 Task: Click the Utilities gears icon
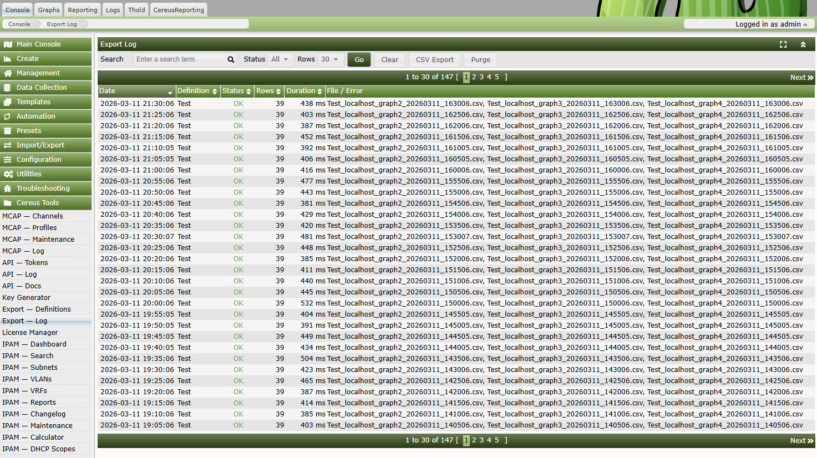8,174
